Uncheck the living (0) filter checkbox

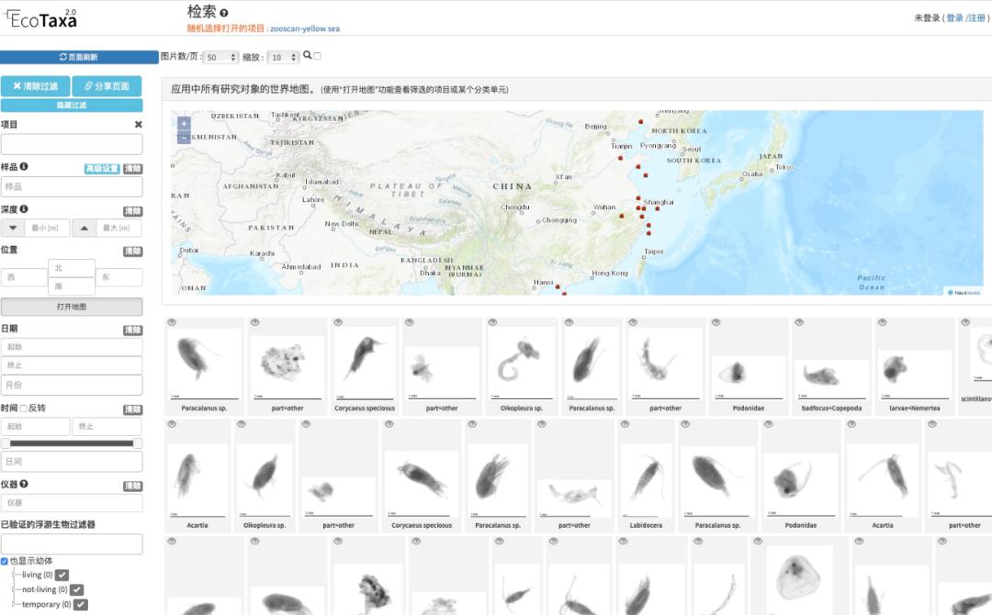click(62, 574)
